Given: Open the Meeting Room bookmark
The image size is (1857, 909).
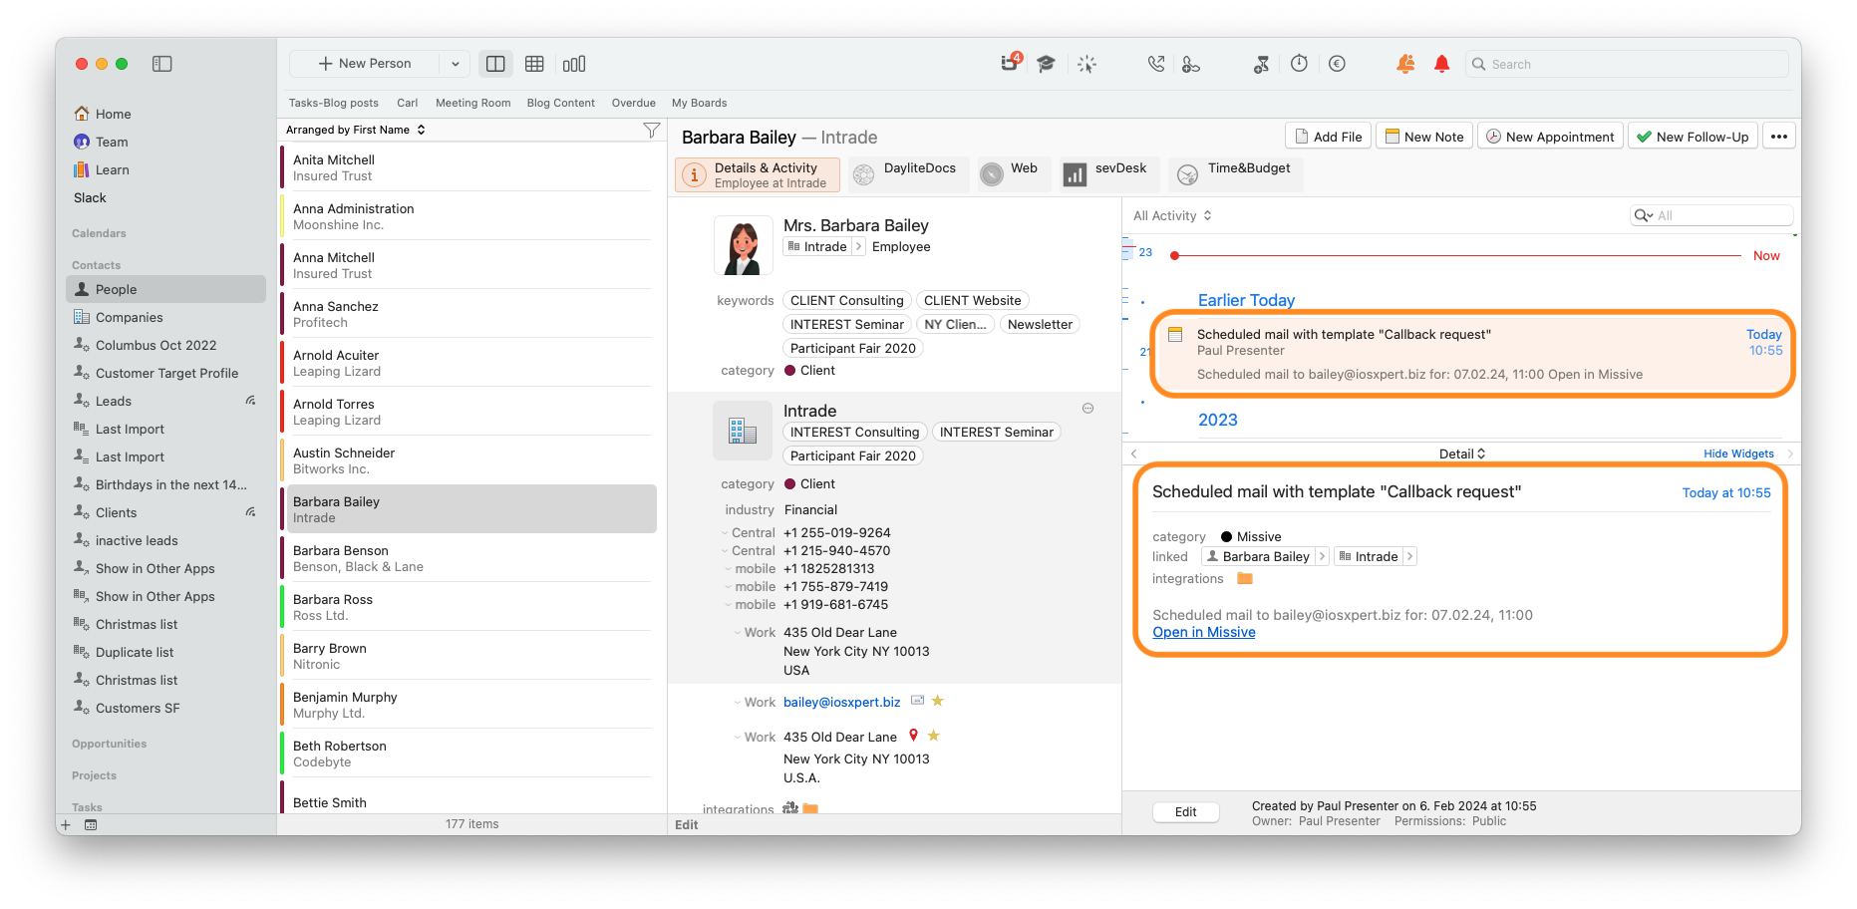Looking at the screenshot, I should (472, 103).
